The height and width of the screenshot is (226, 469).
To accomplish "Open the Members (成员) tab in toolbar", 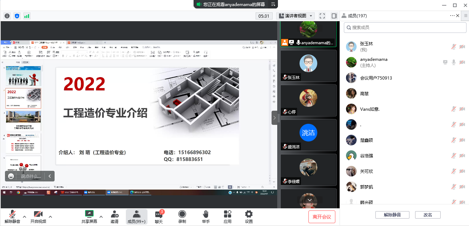I will (x=136, y=216).
